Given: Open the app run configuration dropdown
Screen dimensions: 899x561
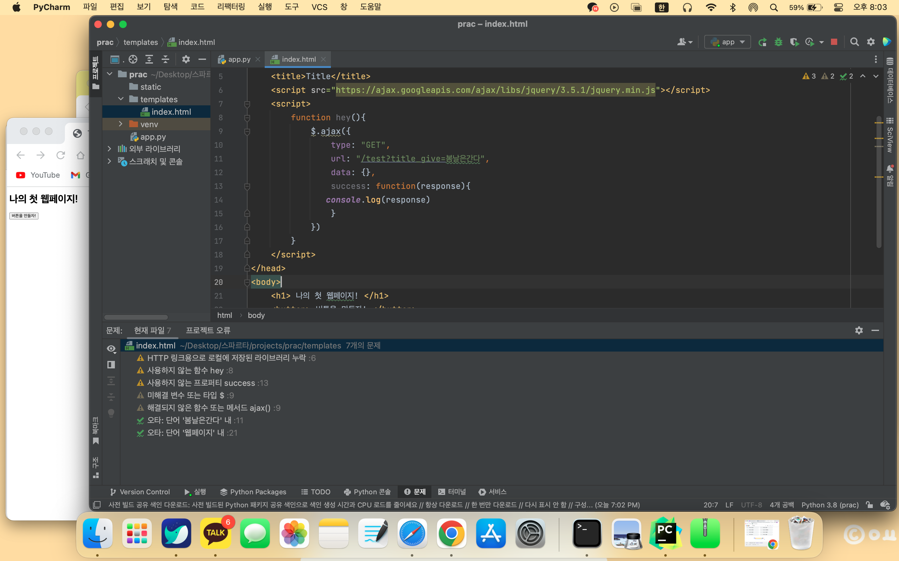Looking at the screenshot, I should coord(727,42).
